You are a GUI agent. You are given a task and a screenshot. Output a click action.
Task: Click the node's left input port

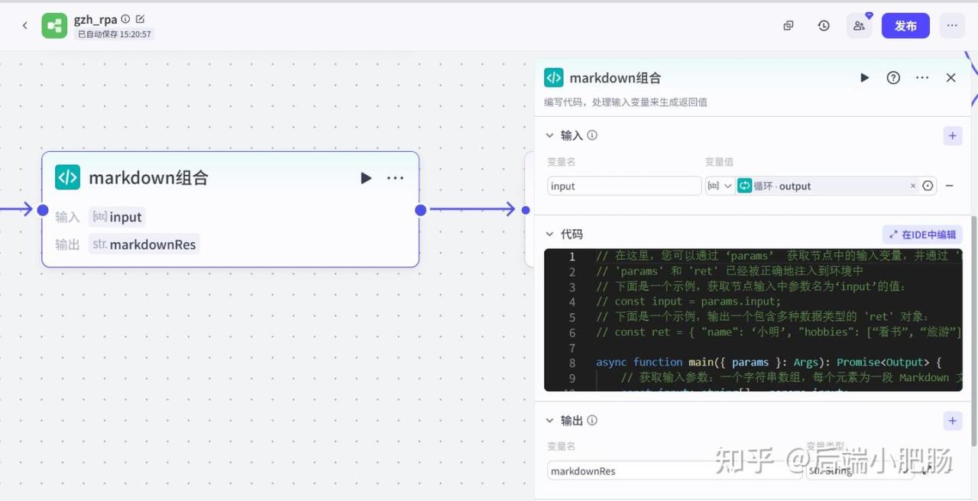tap(43, 210)
